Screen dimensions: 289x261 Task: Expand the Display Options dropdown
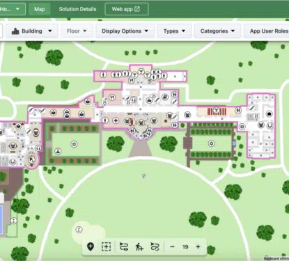pos(125,31)
